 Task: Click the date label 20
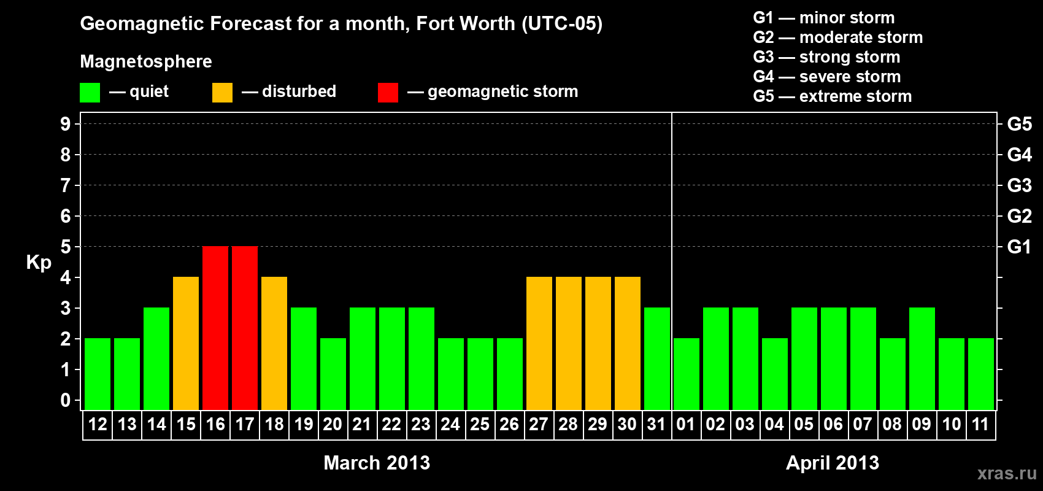pyautogui.click(x=333, y=424)
